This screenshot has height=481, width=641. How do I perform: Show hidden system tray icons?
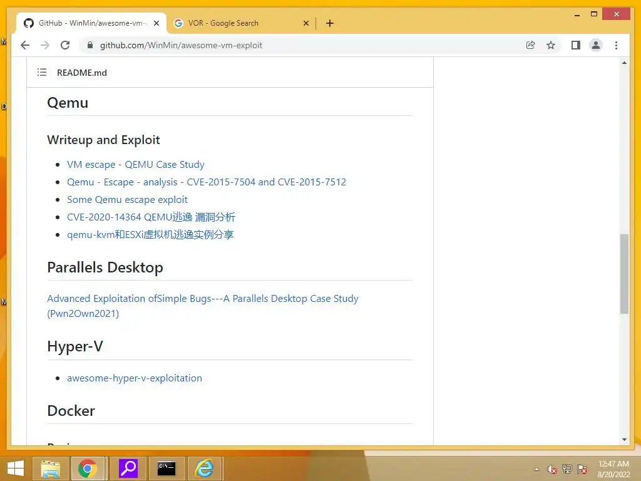[536, 469]
